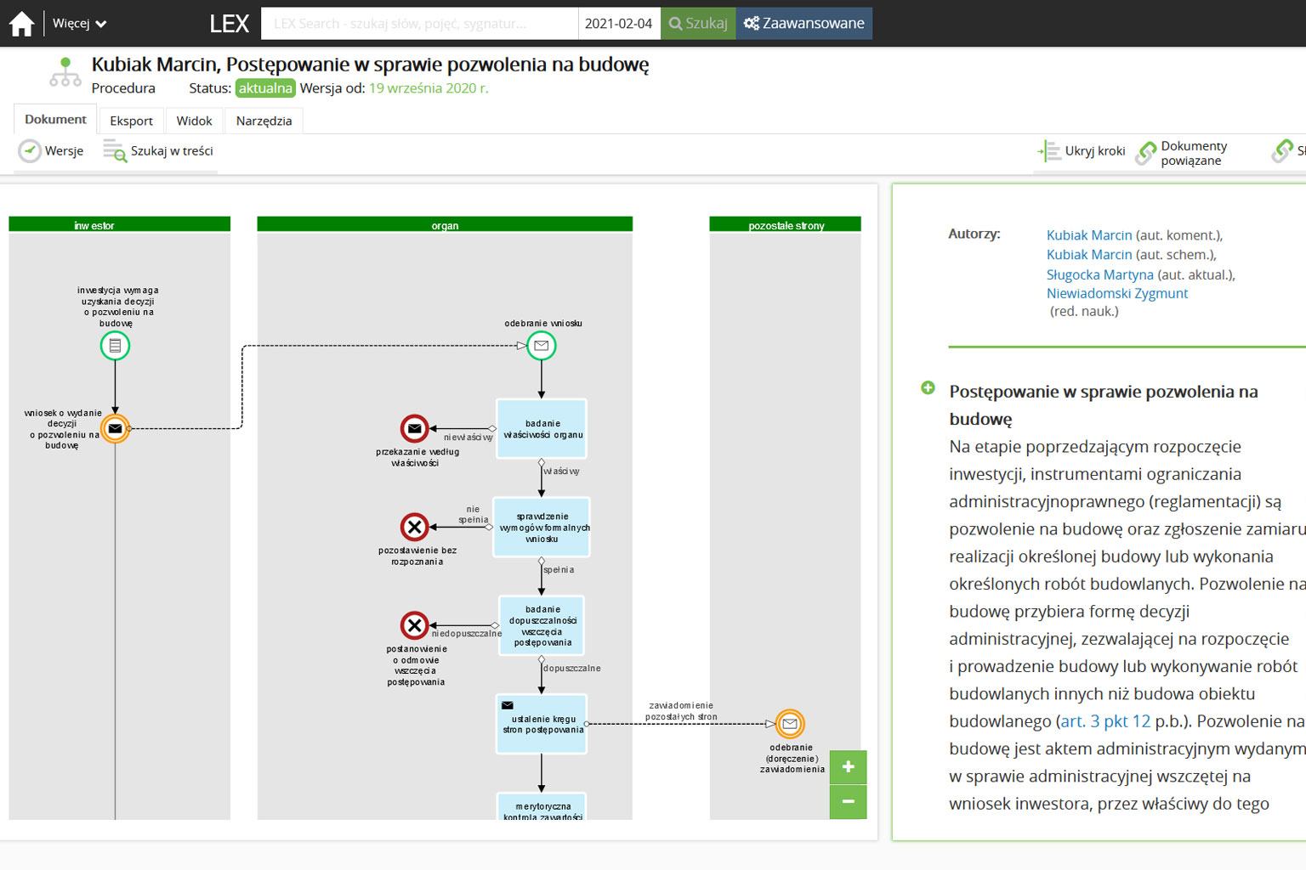The image size is (1306, 870).
Task: Open author link Sługocka Martyna
Action: (1099, 274)
